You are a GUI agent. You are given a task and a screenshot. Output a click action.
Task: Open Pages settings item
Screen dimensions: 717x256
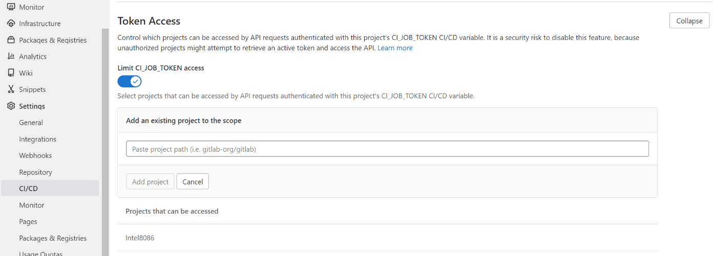28,222
